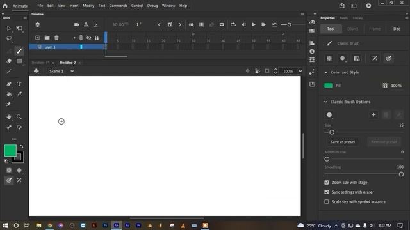The image size is (410, 230).
Task: Add a camera layer in Timeline
Action: click(77, 24)
